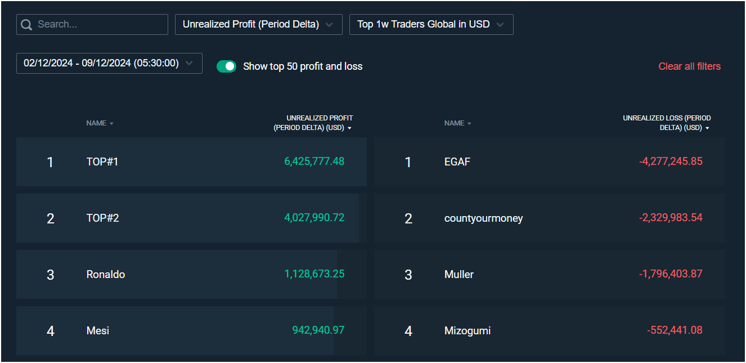The width and height of the screenshot is (746, 363).
Task: Click Muller's loss value -1,796,403.87
Action: [671, 274]
